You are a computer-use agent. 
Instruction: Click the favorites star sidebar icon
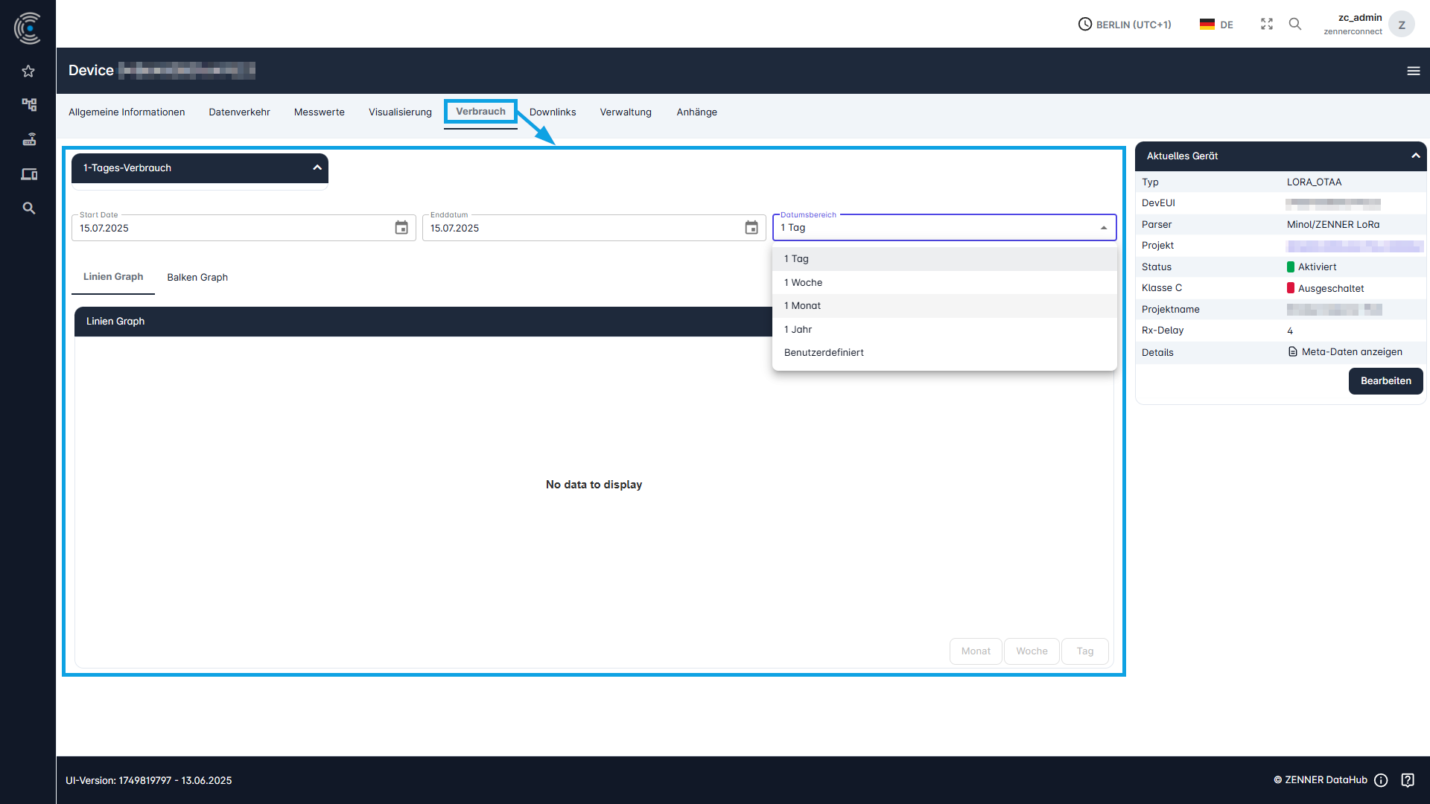point(28,71)
